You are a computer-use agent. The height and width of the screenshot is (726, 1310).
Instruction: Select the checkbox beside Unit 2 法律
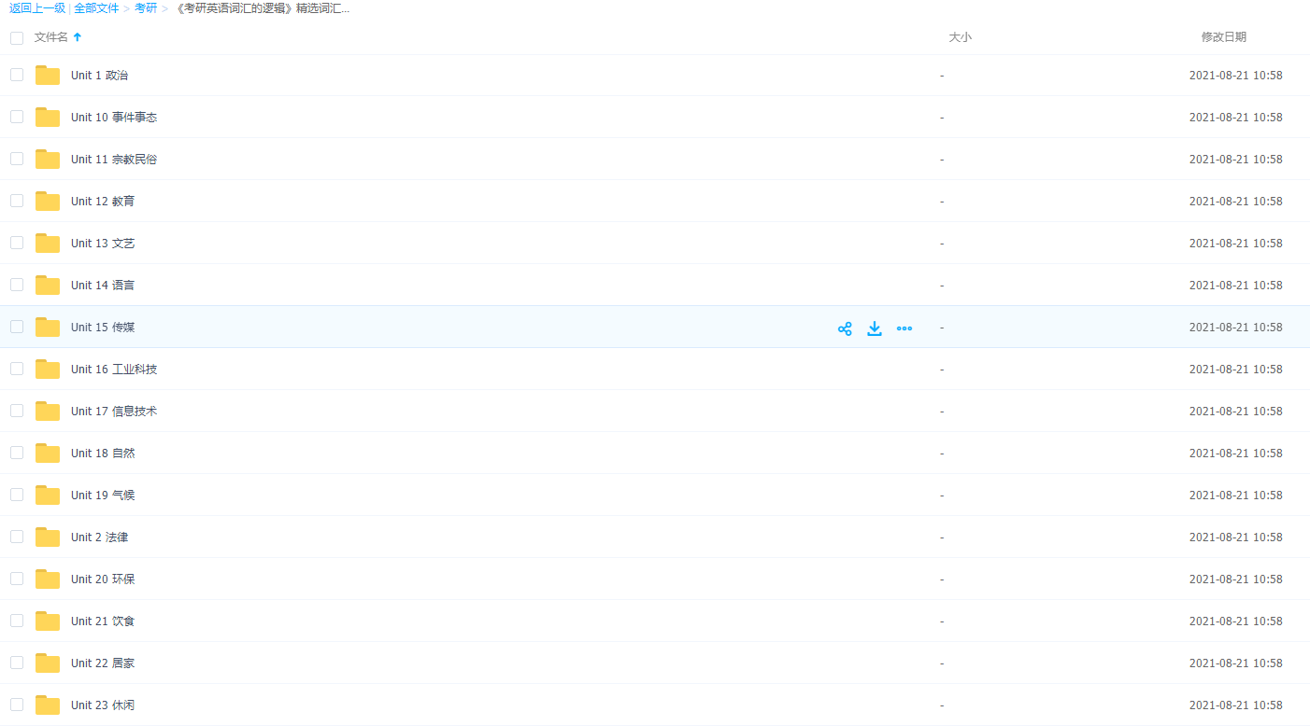pos(17,537)
